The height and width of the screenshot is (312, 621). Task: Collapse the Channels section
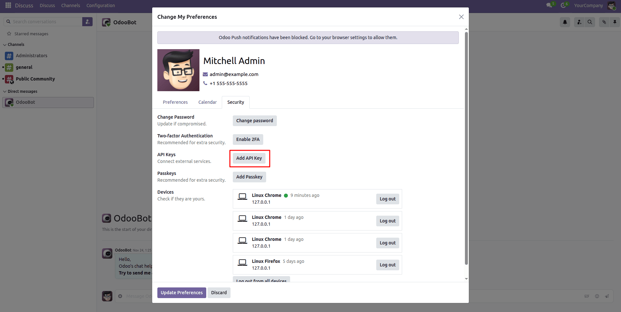(5, 44)
